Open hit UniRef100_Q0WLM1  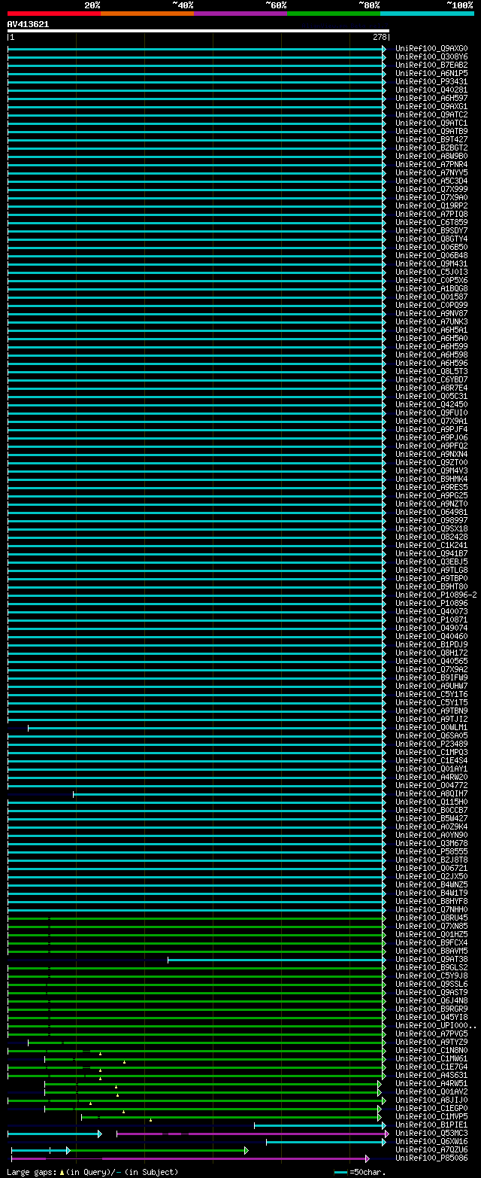coord(431,727)
